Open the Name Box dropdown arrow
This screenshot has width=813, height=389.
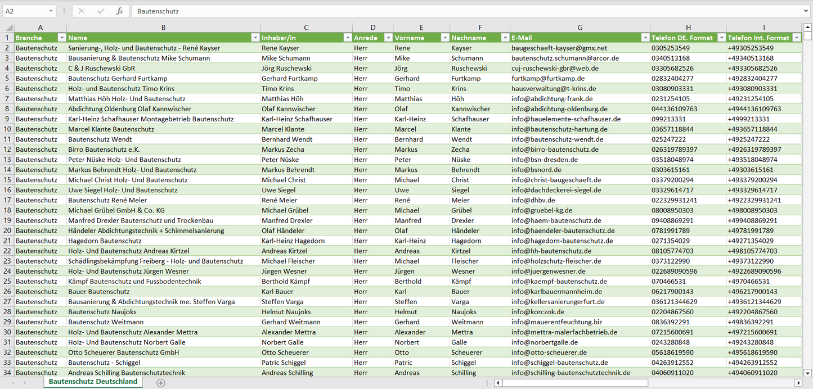(x=51, y=11)
